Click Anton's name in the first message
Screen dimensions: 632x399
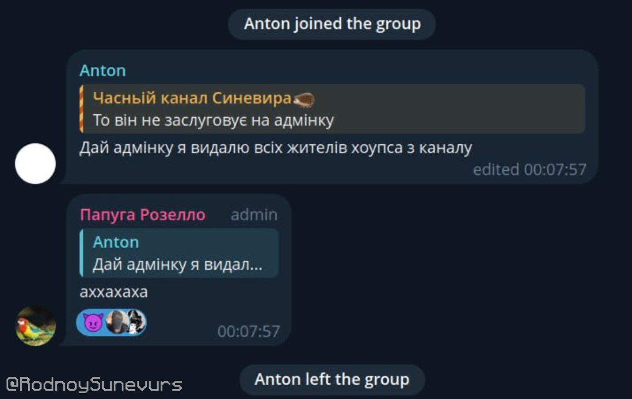[103, 71]
